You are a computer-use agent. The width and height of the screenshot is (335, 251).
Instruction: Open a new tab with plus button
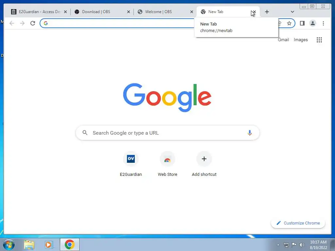(x=267, y=12)
